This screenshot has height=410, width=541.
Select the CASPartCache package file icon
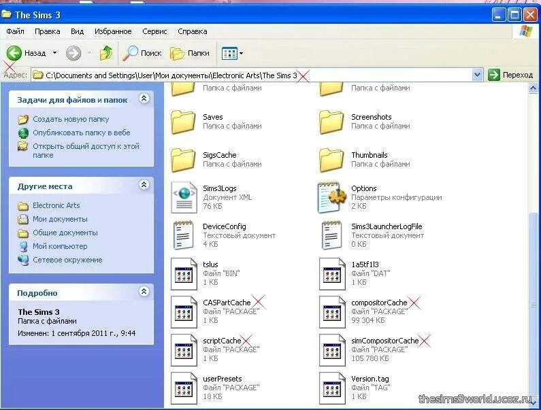click(x=184, y=311)
